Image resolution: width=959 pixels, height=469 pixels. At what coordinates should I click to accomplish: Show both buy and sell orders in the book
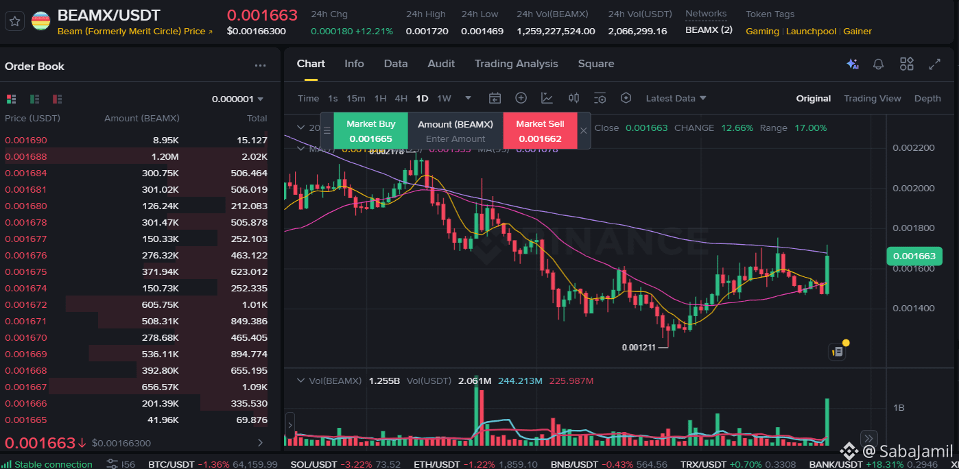[x=11, y=99]
